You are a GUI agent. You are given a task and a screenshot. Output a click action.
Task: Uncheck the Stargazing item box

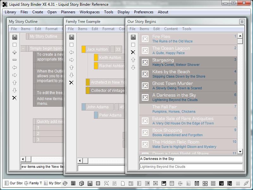tap(145, 62)
